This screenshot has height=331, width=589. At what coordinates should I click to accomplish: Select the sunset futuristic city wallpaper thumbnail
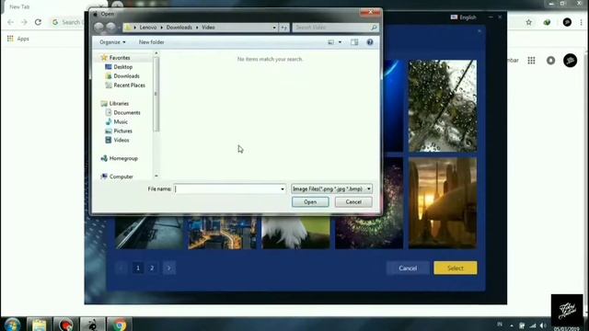click(443, 203)
